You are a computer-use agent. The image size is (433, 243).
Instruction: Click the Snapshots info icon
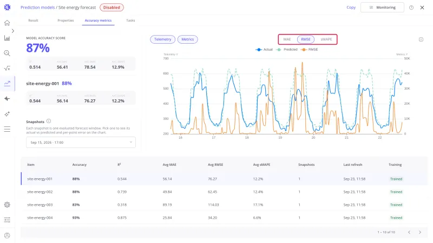coord(49,121)
